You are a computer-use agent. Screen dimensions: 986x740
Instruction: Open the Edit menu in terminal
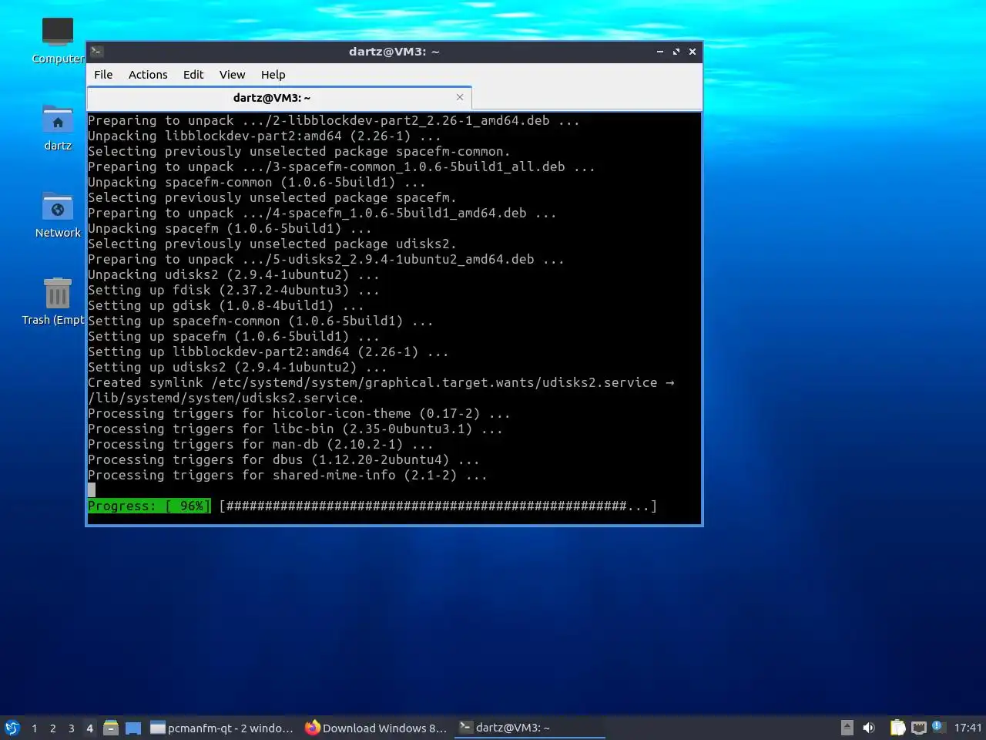pyautogui.click(x=193, y=75)
